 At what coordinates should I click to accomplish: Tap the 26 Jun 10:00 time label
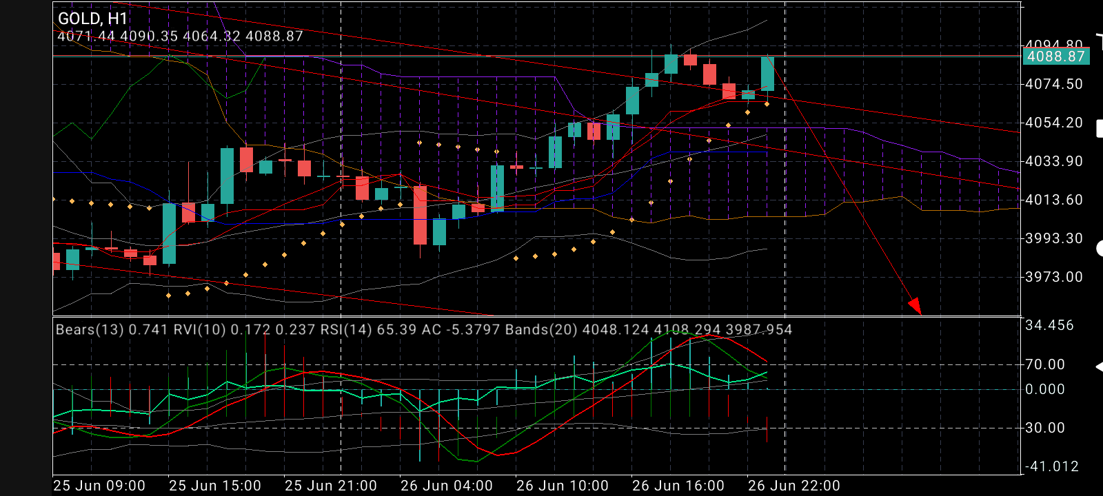click(563, 486)
